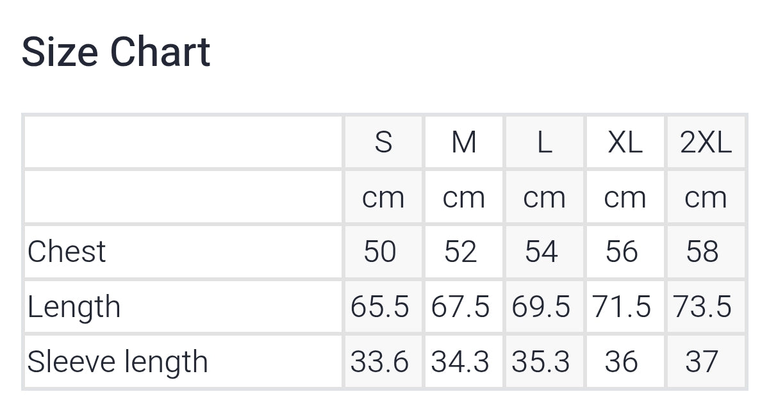
Task: Select sleeve length value 34.3
Action: [x=460, y=362]
